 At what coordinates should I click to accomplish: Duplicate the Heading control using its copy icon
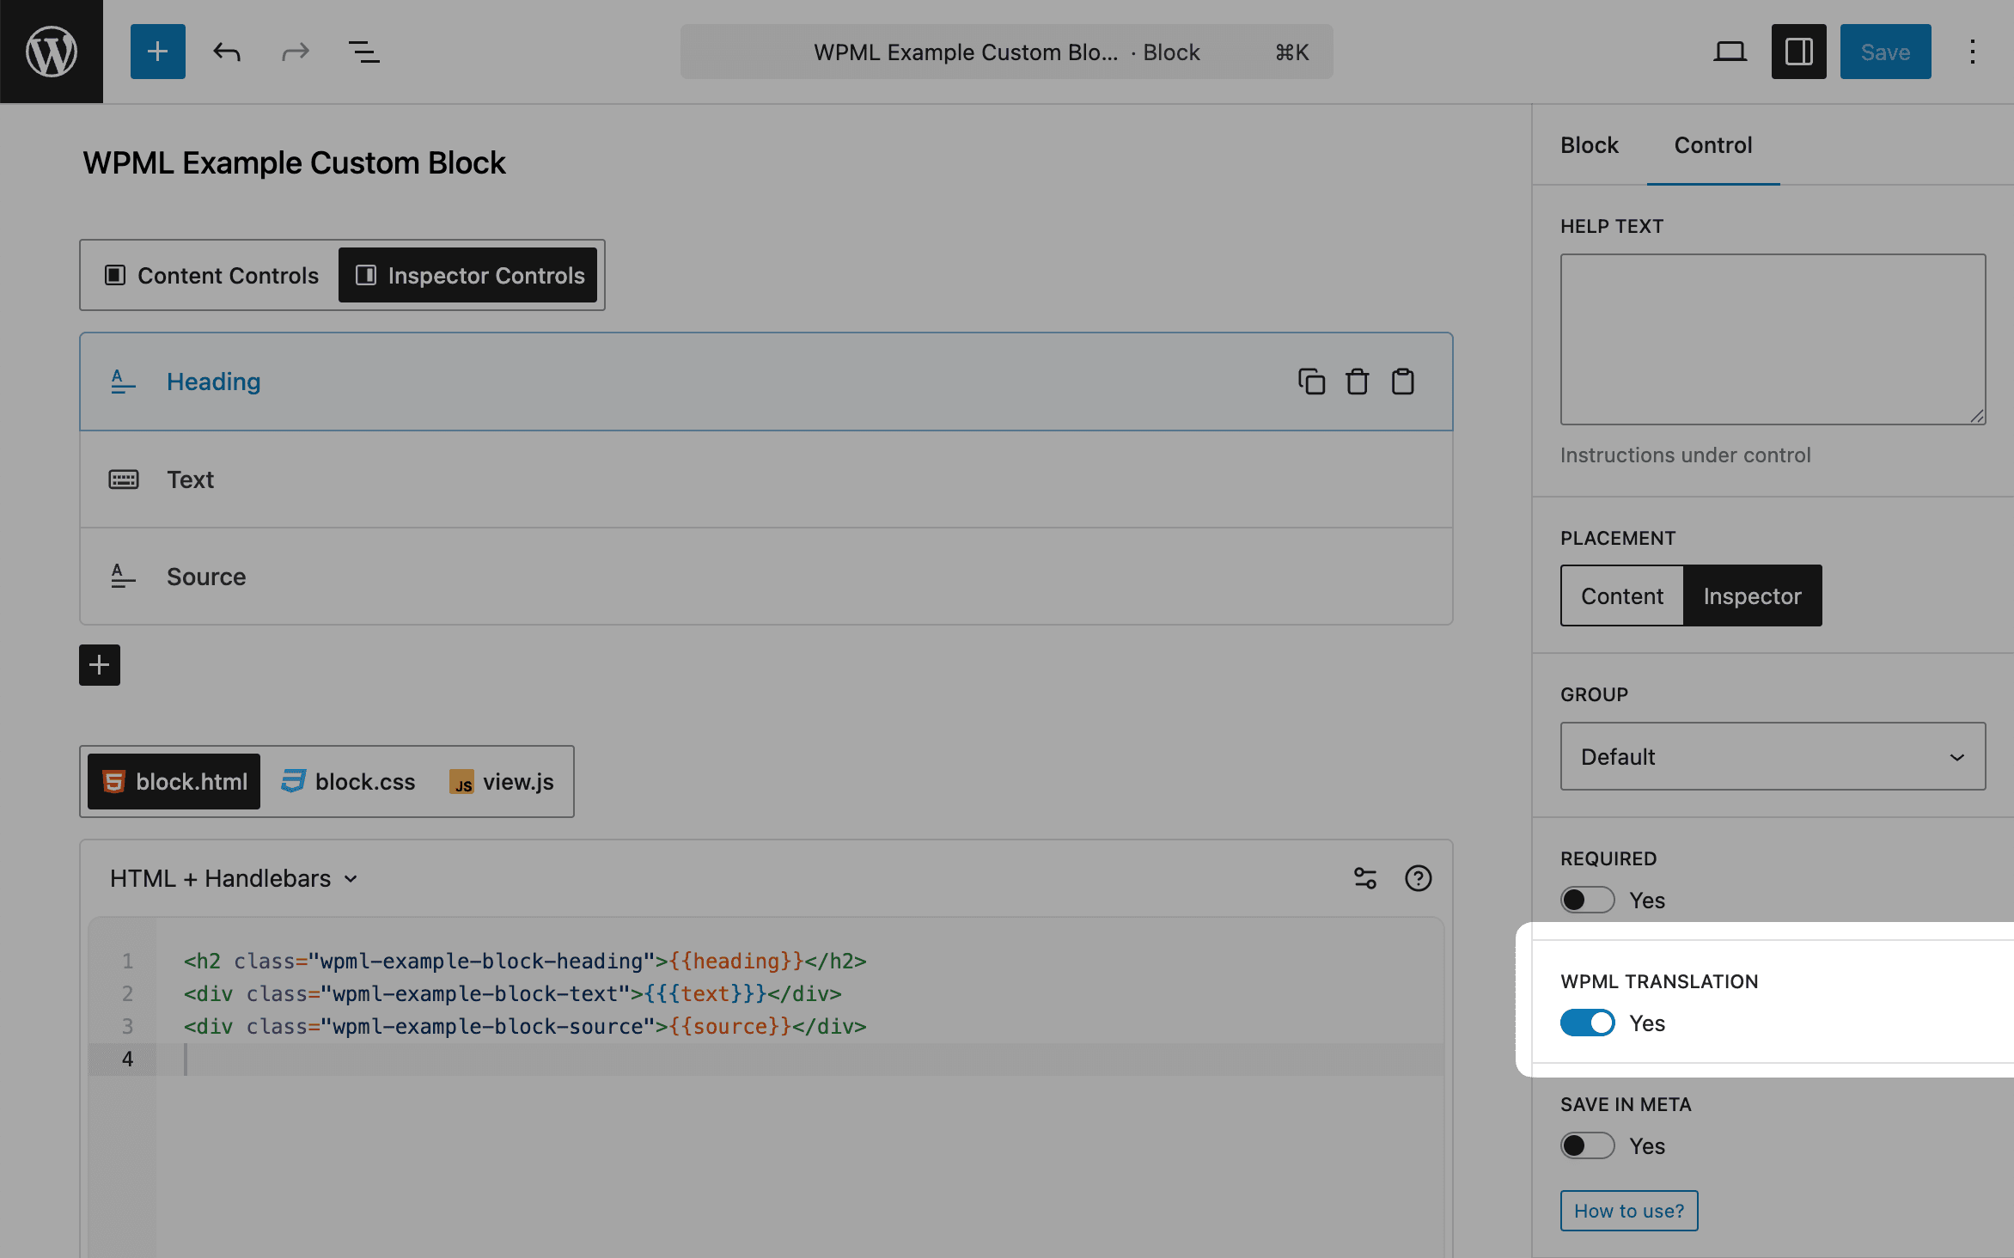pyautogui.click(x=1310, y=381)
